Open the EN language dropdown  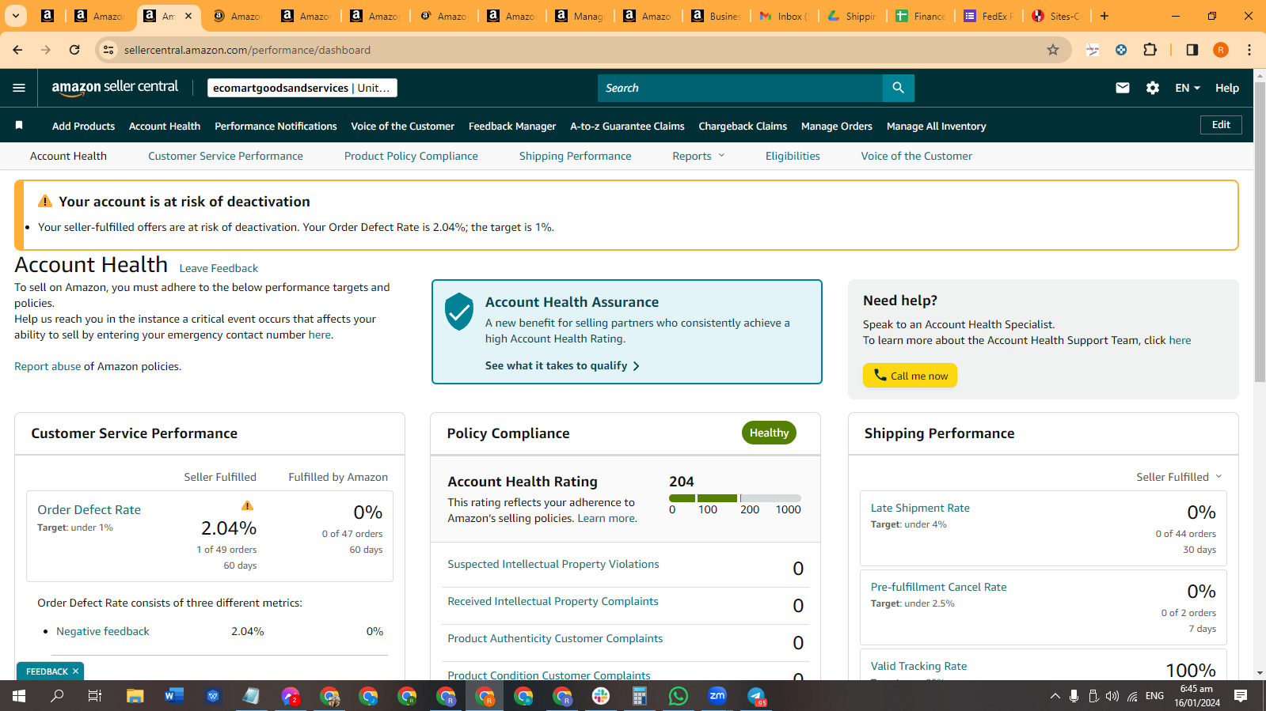1188,88
